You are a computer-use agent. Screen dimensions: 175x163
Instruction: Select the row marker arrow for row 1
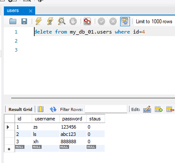coord(8,127)
